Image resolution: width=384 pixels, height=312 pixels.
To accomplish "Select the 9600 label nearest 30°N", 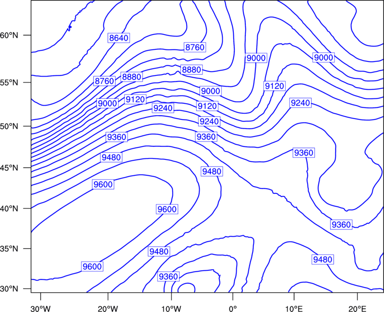I will (x=92, y=266).
